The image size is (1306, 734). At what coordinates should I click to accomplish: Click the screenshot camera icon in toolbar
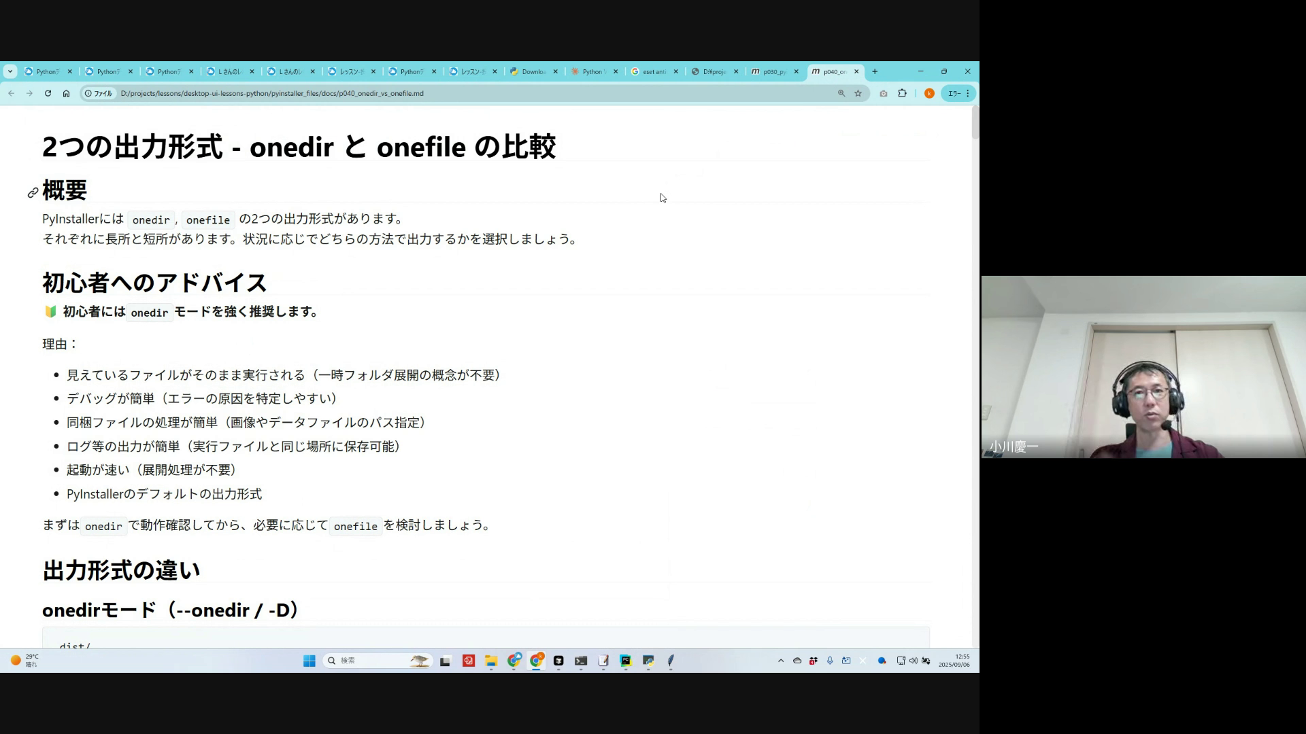pos(884,93)
